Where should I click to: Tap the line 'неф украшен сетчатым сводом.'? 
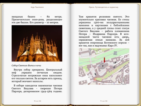pos(37,73)
